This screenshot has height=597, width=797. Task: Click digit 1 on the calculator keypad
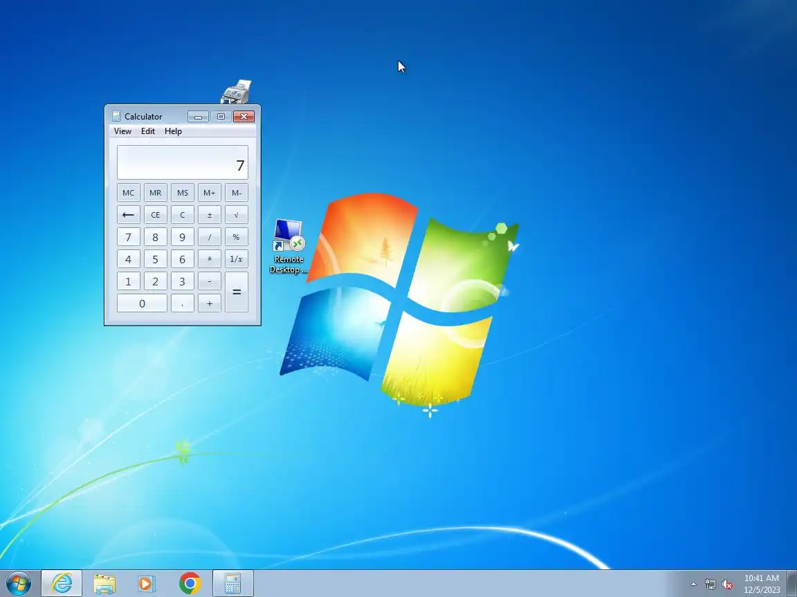coord(129,281)
